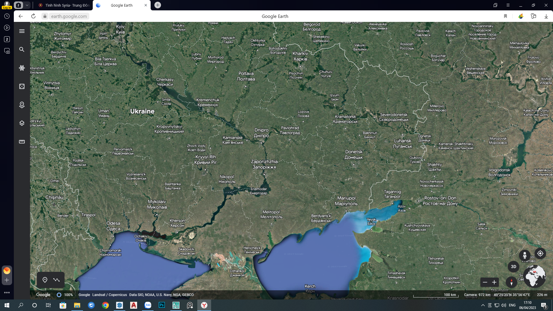
Task: Drop the Pegman street view figure
Action: click(525, 255)
